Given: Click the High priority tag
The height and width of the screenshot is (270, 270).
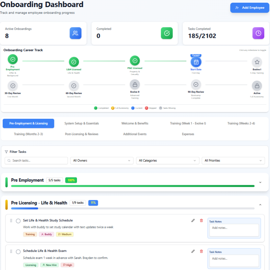Looking at the screenshot, I should [67, 265].
